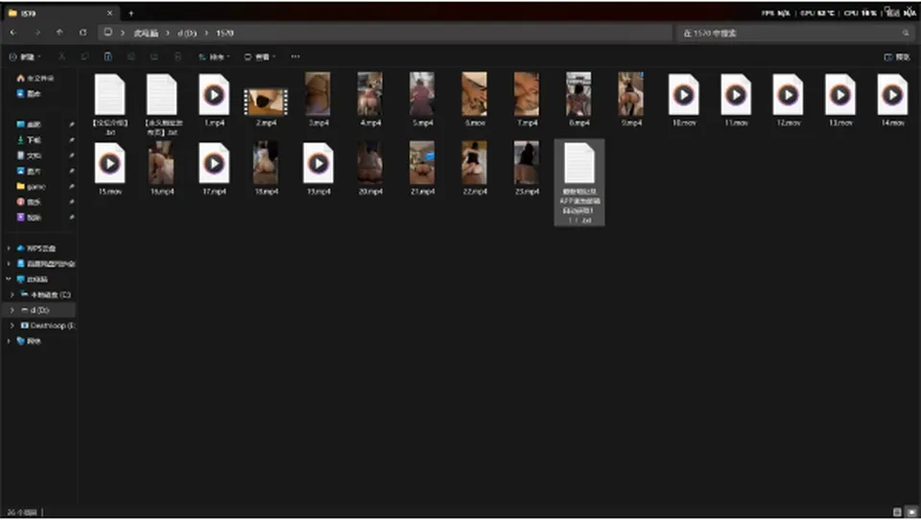Viewport: 921px width, 520px height.
Task: Select the 14.mov file icon
Action: [892, 95]
